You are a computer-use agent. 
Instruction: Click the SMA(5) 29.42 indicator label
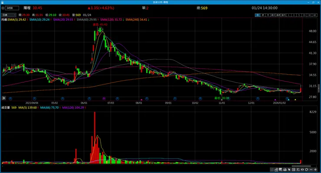pyautogui.click(x=17, y=20)
